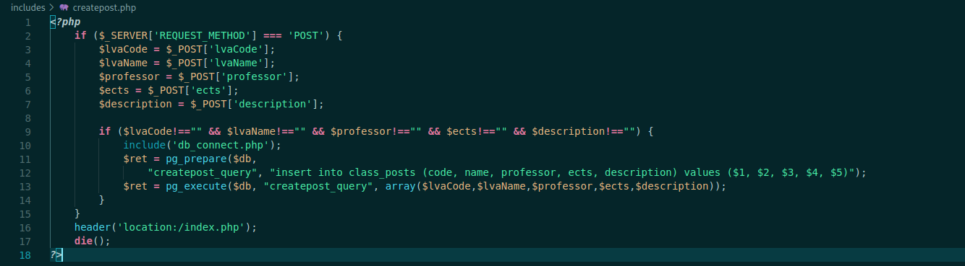Click the "createpost_query" string on line 12

(202, 172)
